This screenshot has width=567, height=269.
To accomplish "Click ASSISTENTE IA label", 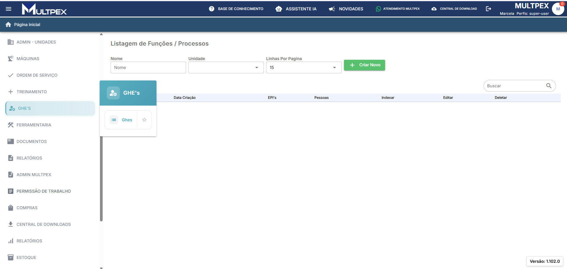I will [x=301, y=9].
